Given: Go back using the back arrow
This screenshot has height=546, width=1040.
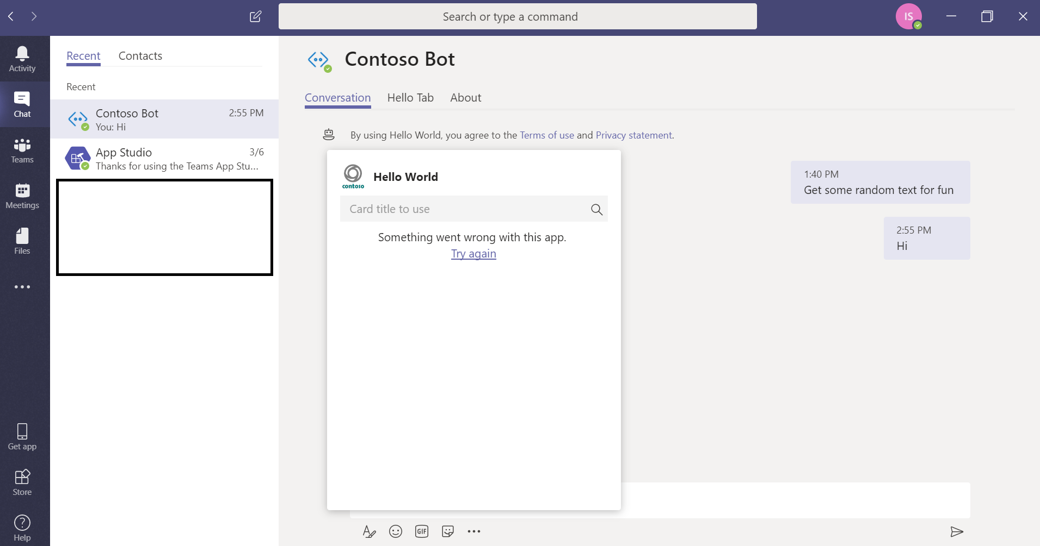Looking at the screenshot, I should [11, 17].
